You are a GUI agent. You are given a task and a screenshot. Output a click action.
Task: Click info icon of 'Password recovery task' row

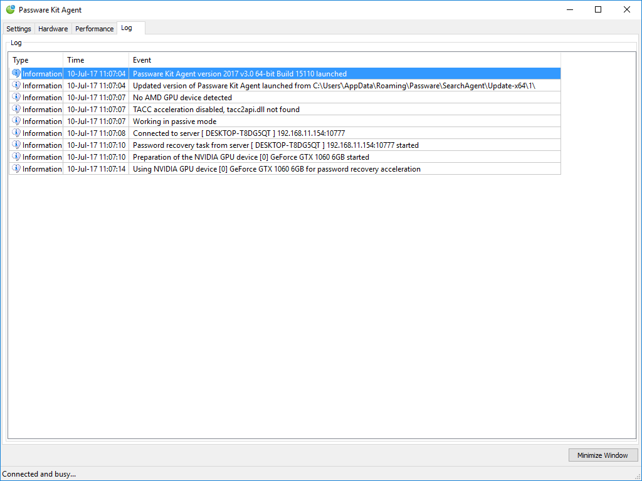(x=16, y=145)
